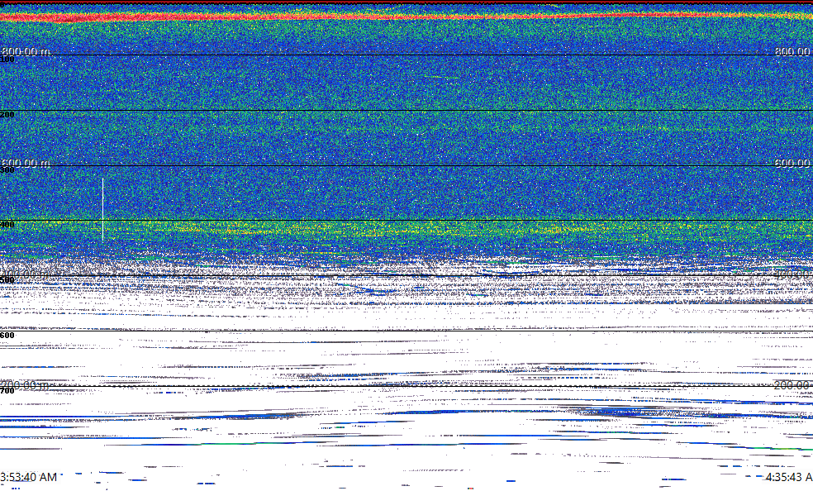The width and height of the screenshot is (813, 491).
Task: Click the right-side 200.00 range label
Action: pyautogui.click(x=793, y=385)
